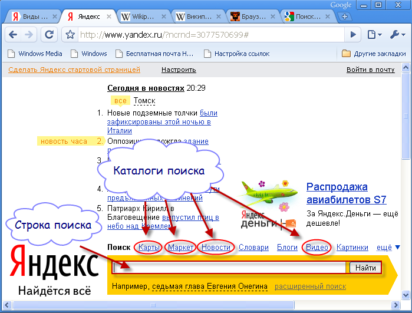Reload the page with the refresh icon
412x313 pixels.
(49, 34)
